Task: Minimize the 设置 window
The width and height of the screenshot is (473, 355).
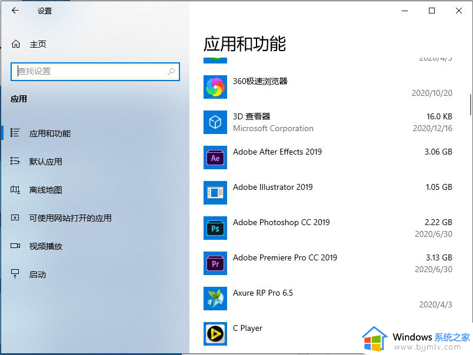Action: pos(405,11)
